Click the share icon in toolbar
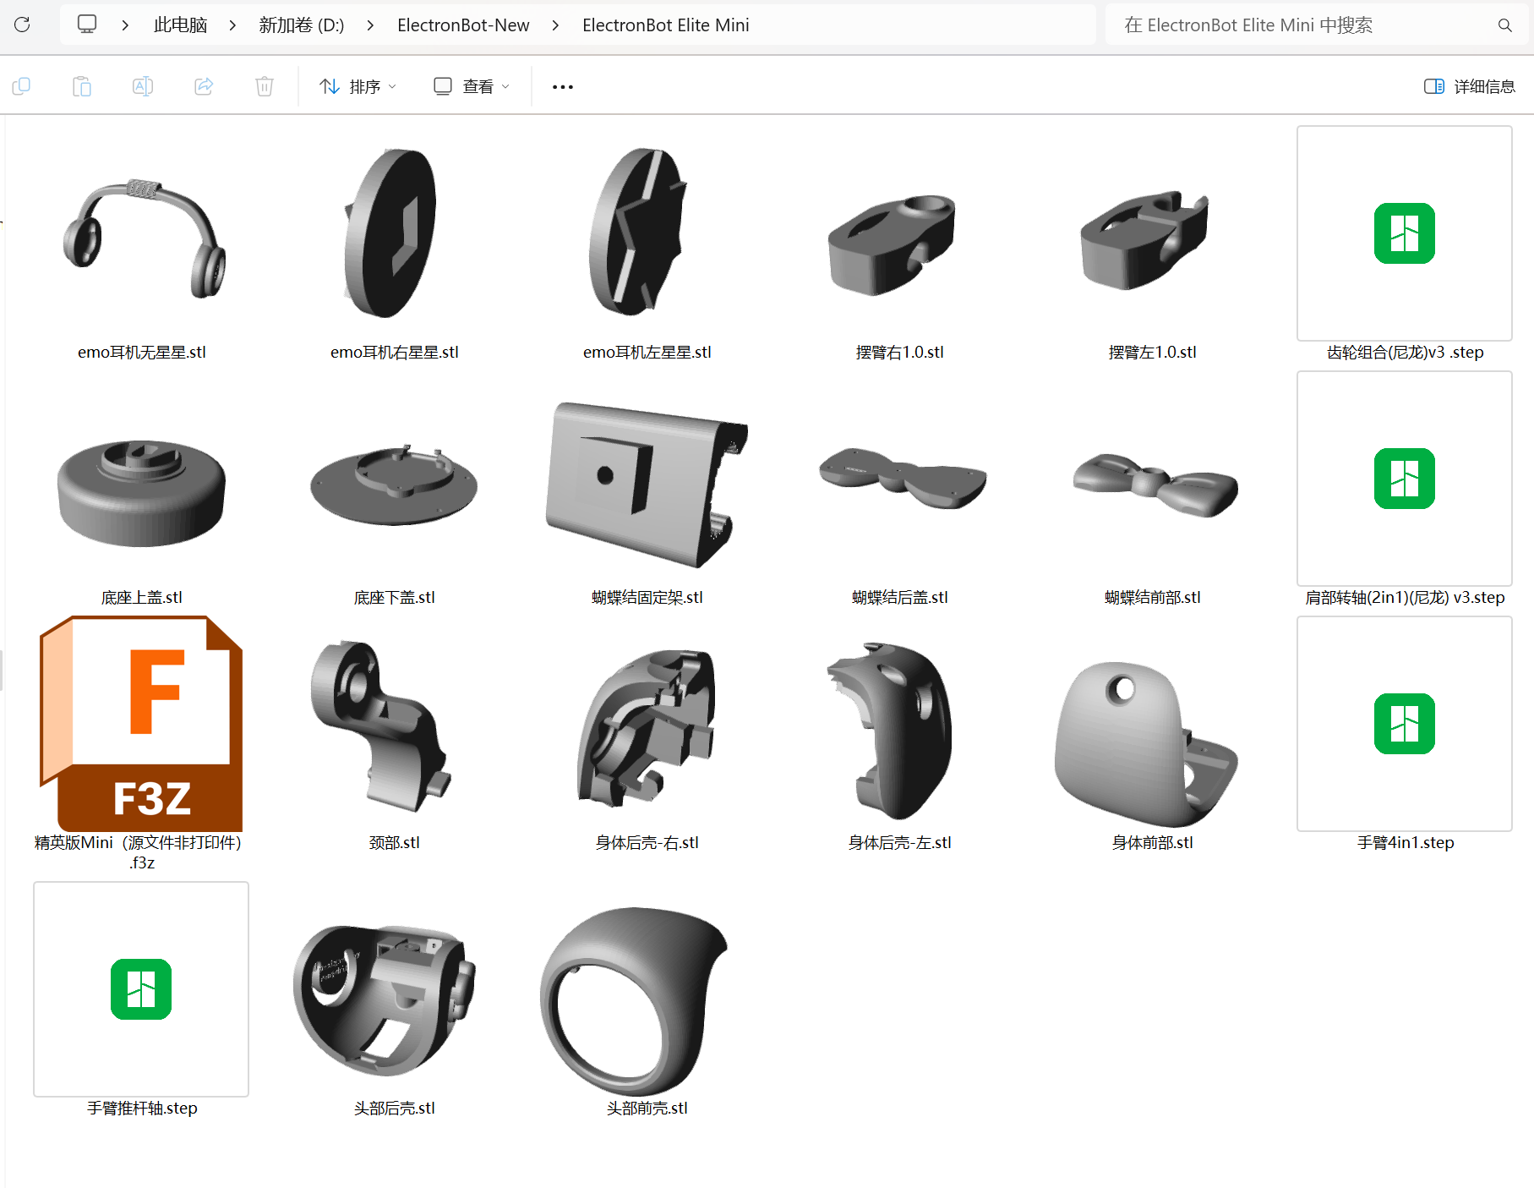 coord(204,86)
